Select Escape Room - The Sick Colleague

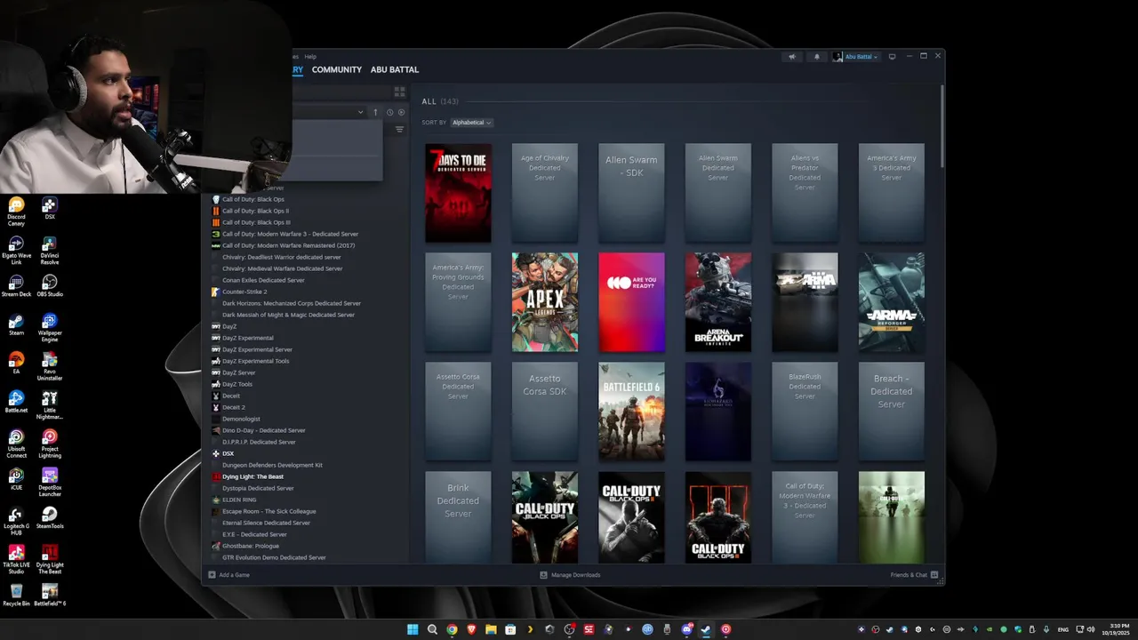(268, 511)
